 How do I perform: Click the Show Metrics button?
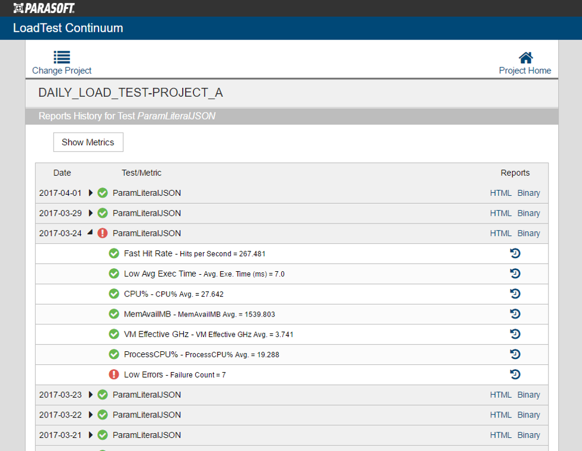point(88,142)
